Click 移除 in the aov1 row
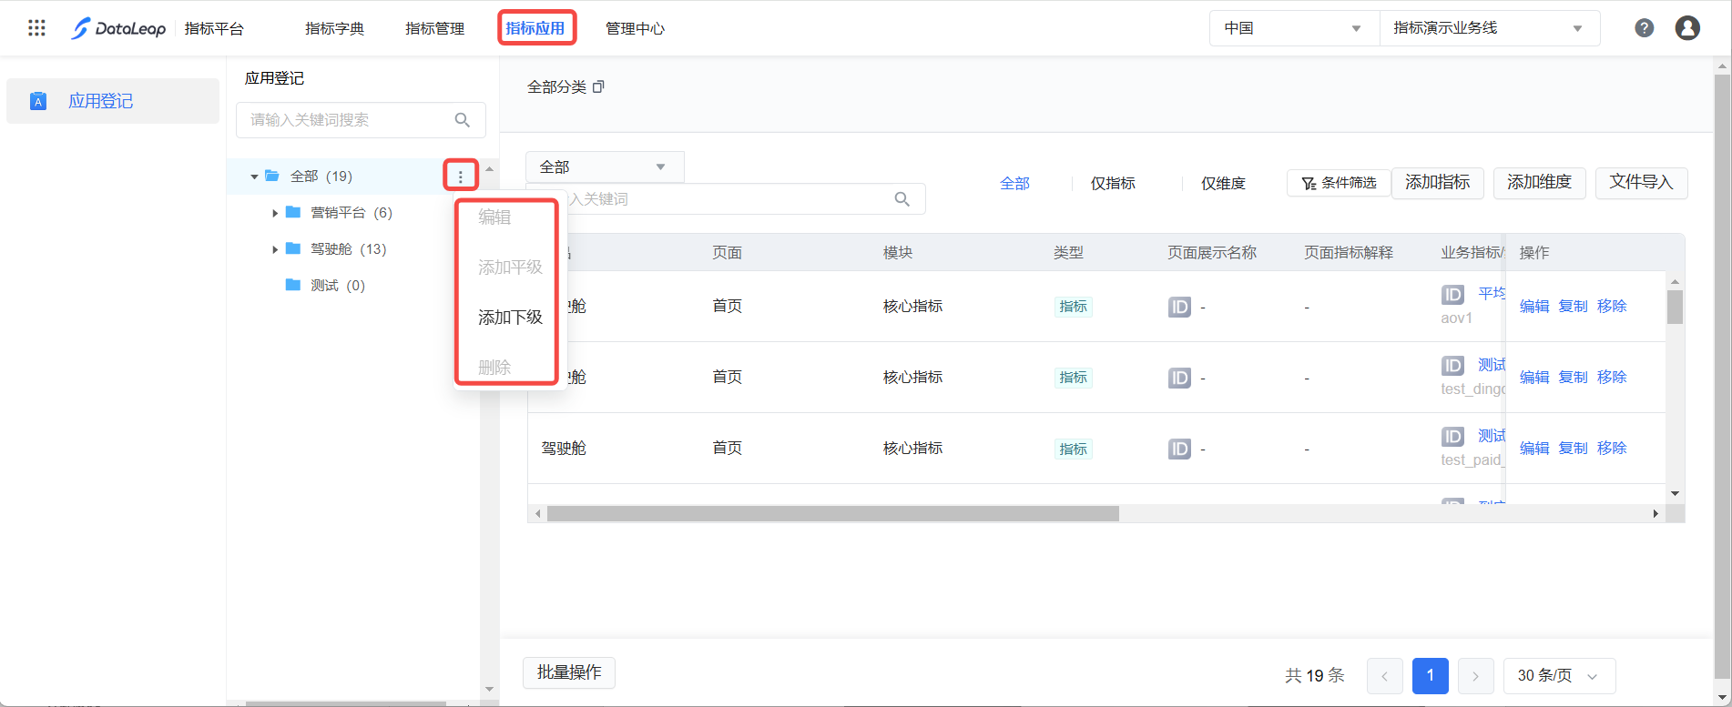The height and width of the screenshot is (707, 1732). pos(1612,307)
